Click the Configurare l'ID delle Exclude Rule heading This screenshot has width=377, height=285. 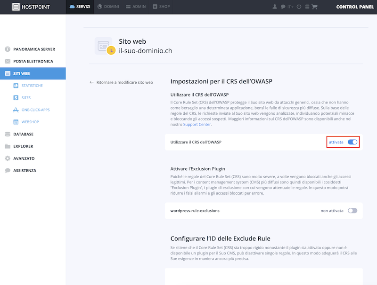tap(220, 238)
